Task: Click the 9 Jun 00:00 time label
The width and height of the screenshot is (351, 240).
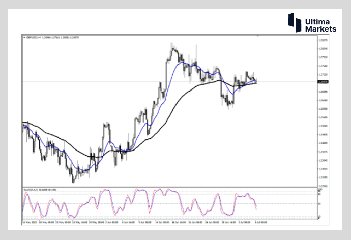Action: (145, 222)
